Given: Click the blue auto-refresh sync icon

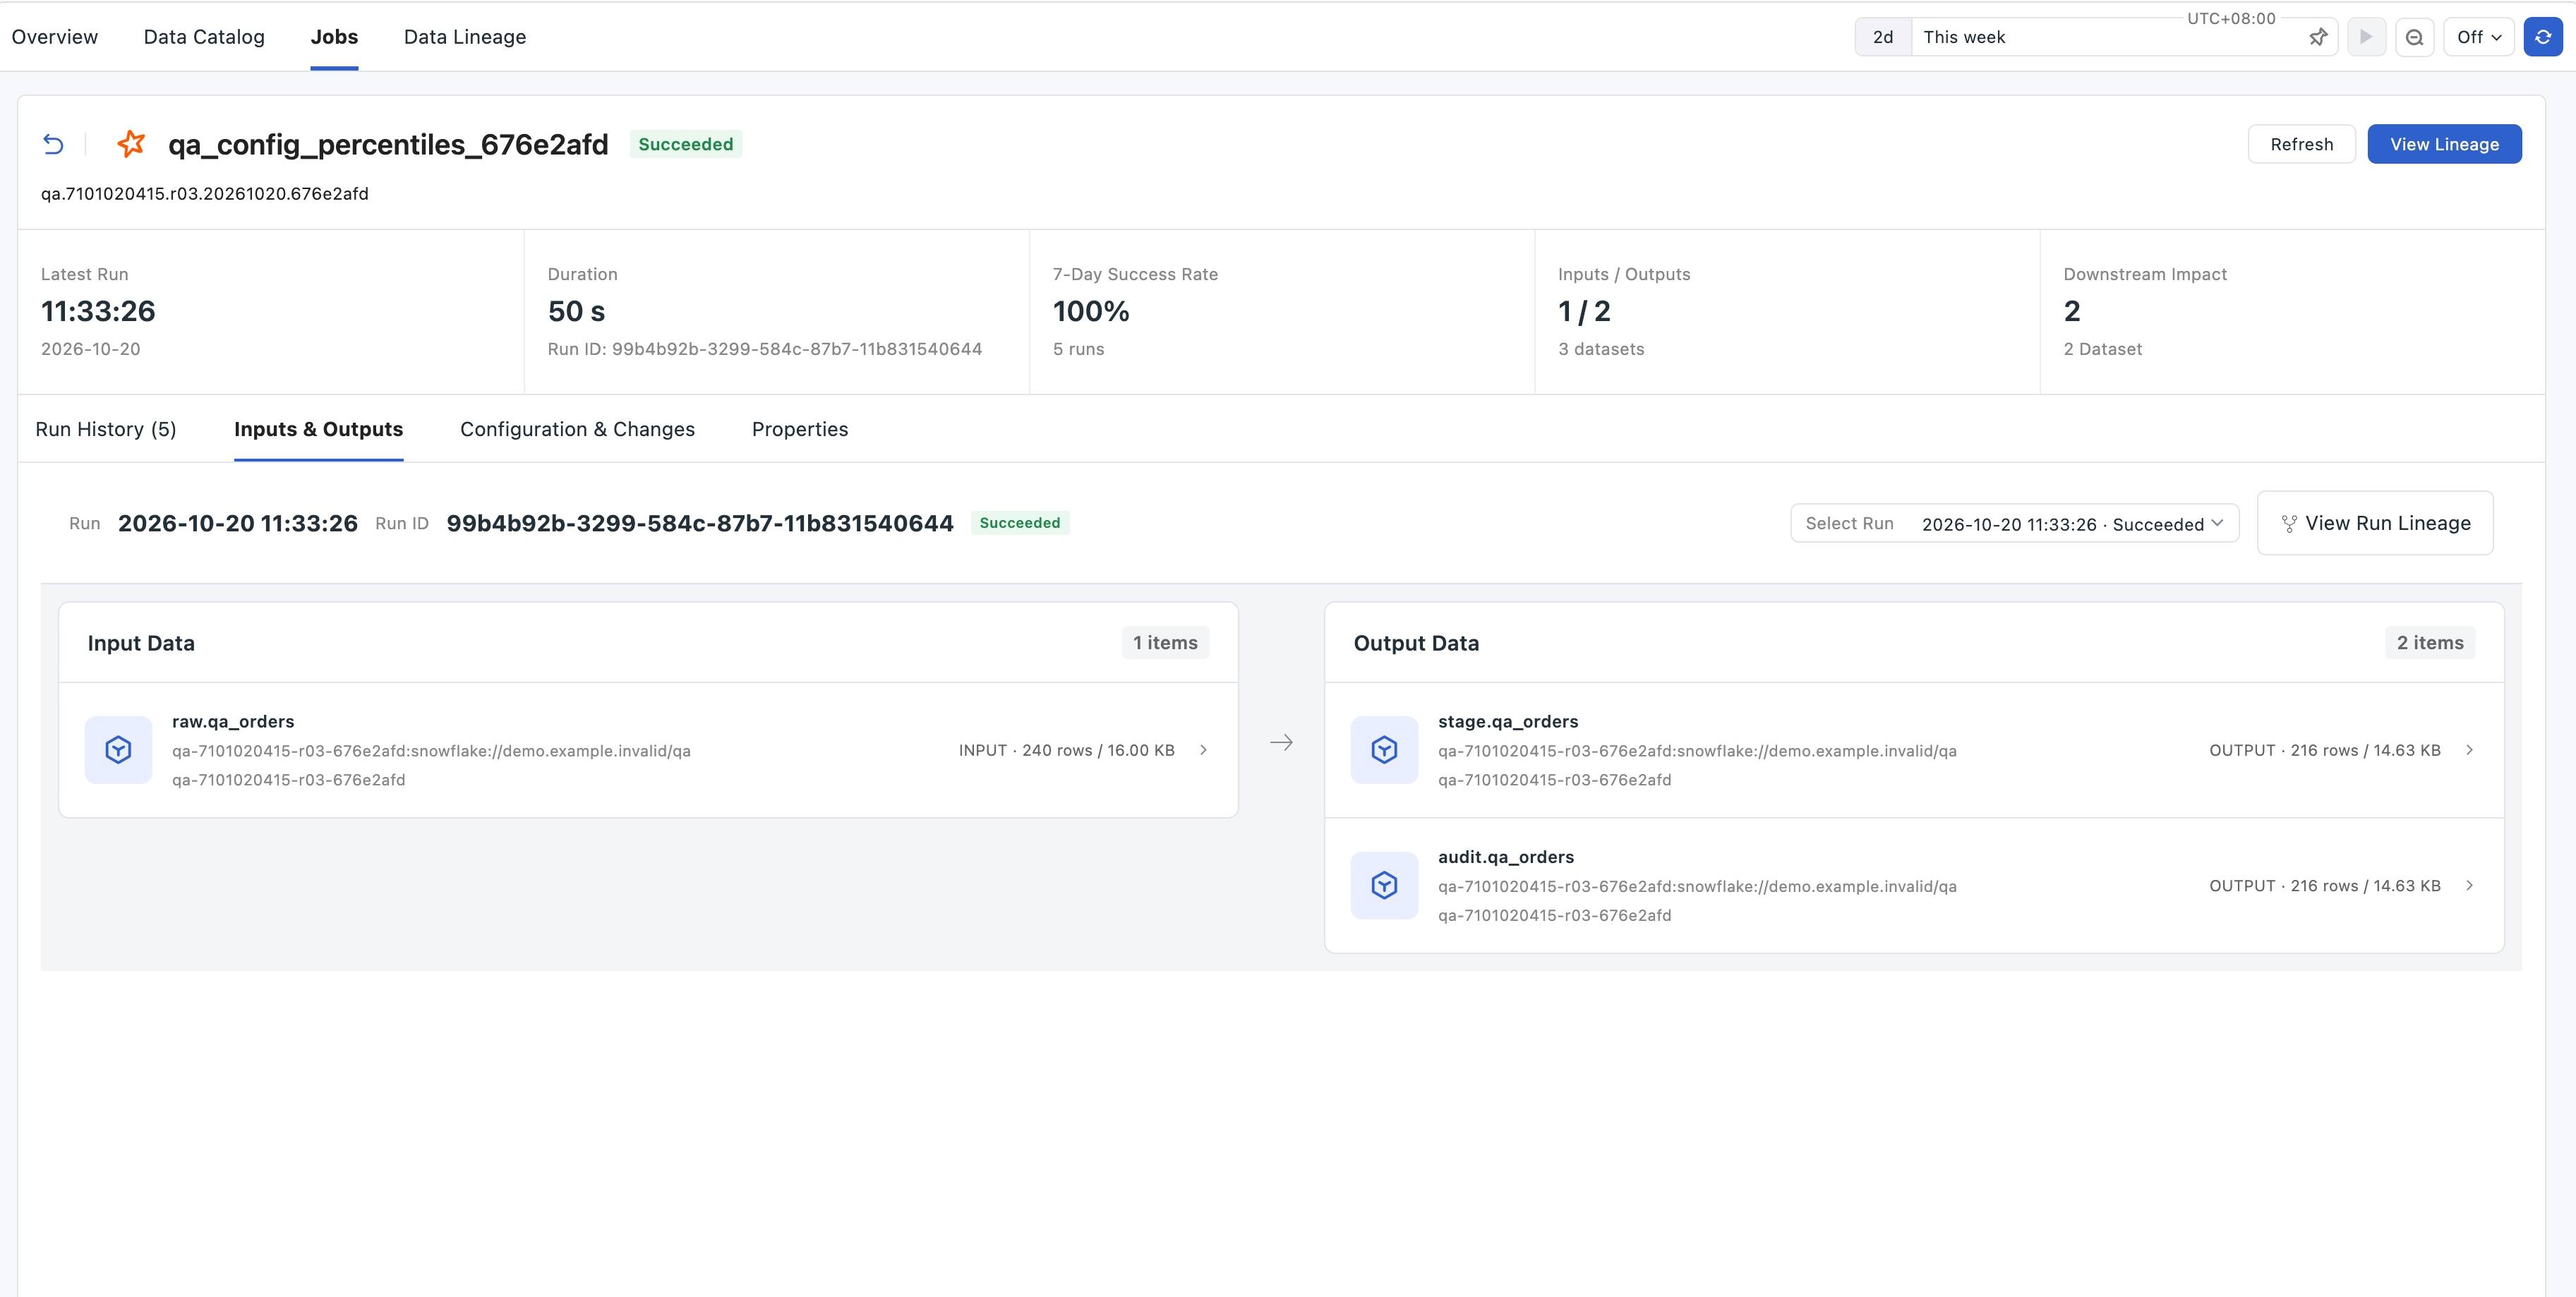Looking at the screenshot, I should pos(2542,37).
